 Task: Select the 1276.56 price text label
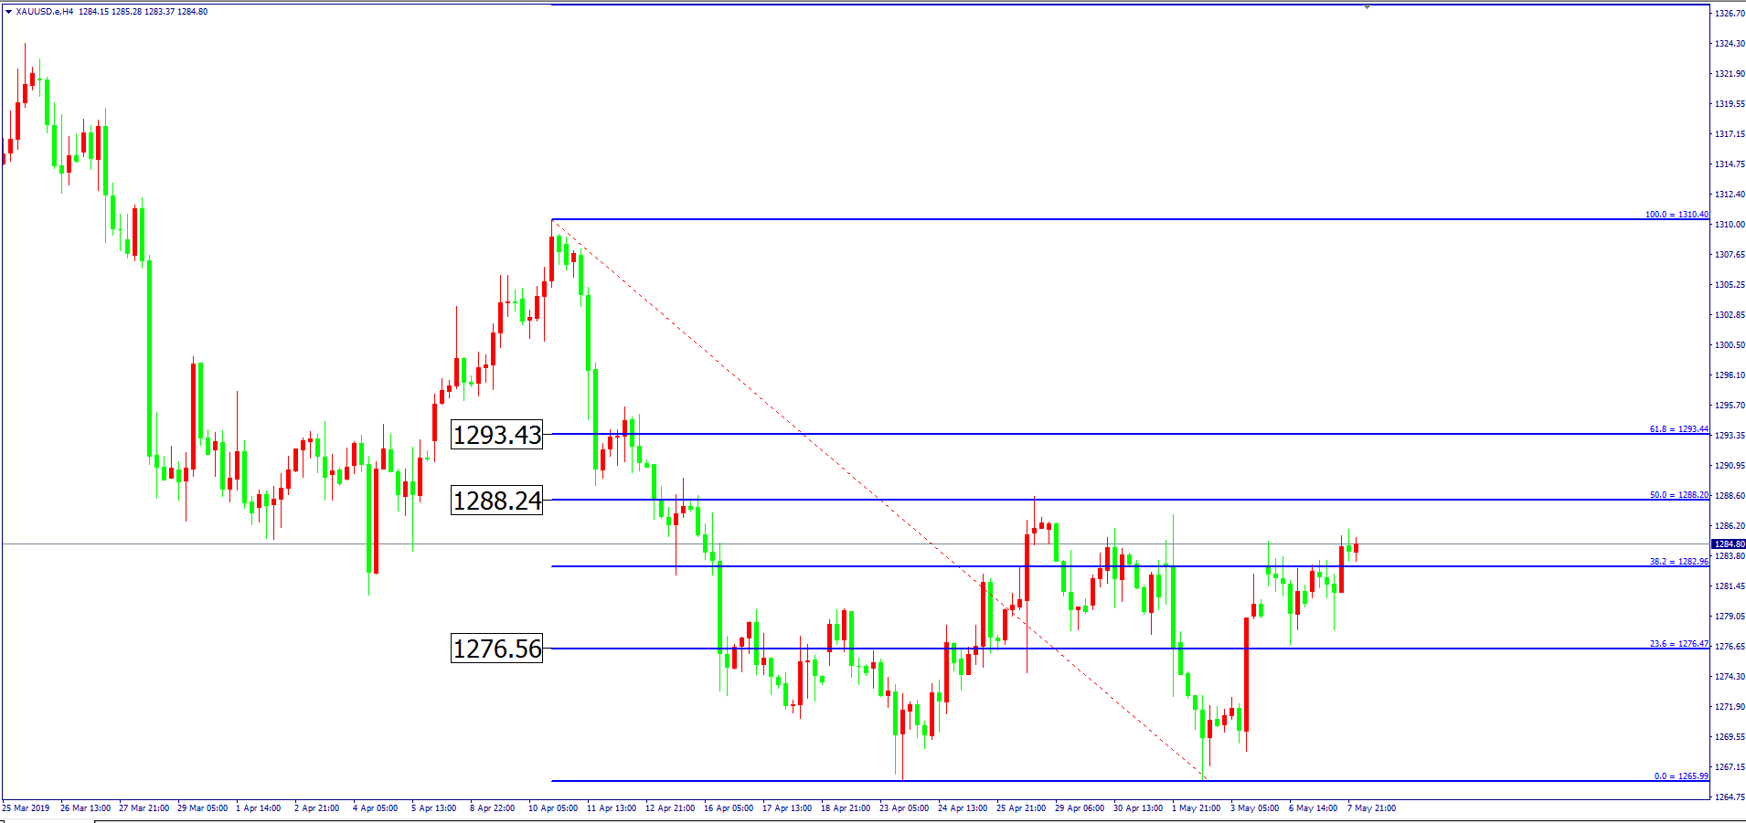click(496, 649)
